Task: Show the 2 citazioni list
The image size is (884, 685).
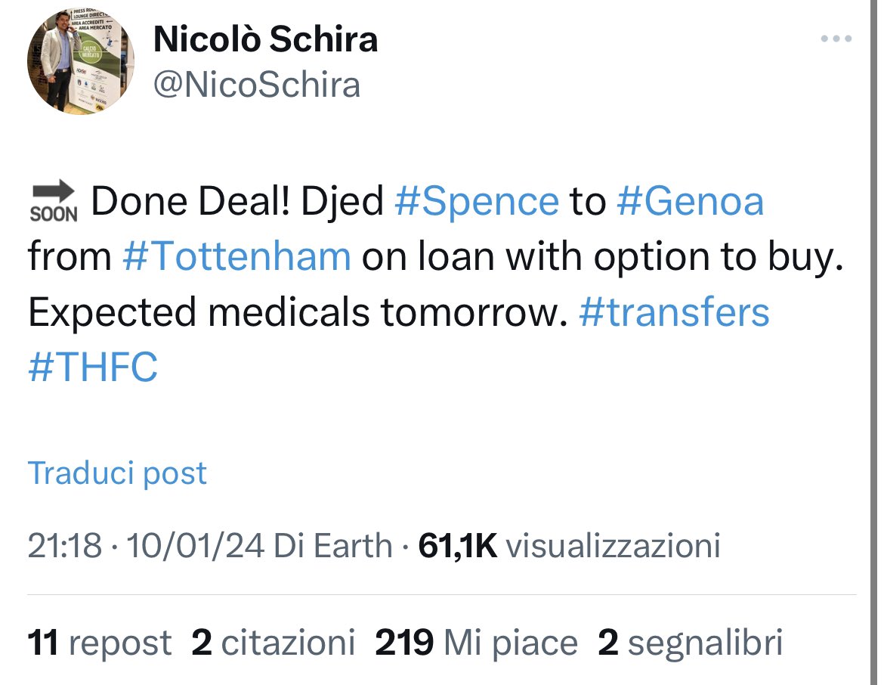Action: (274, 643)
